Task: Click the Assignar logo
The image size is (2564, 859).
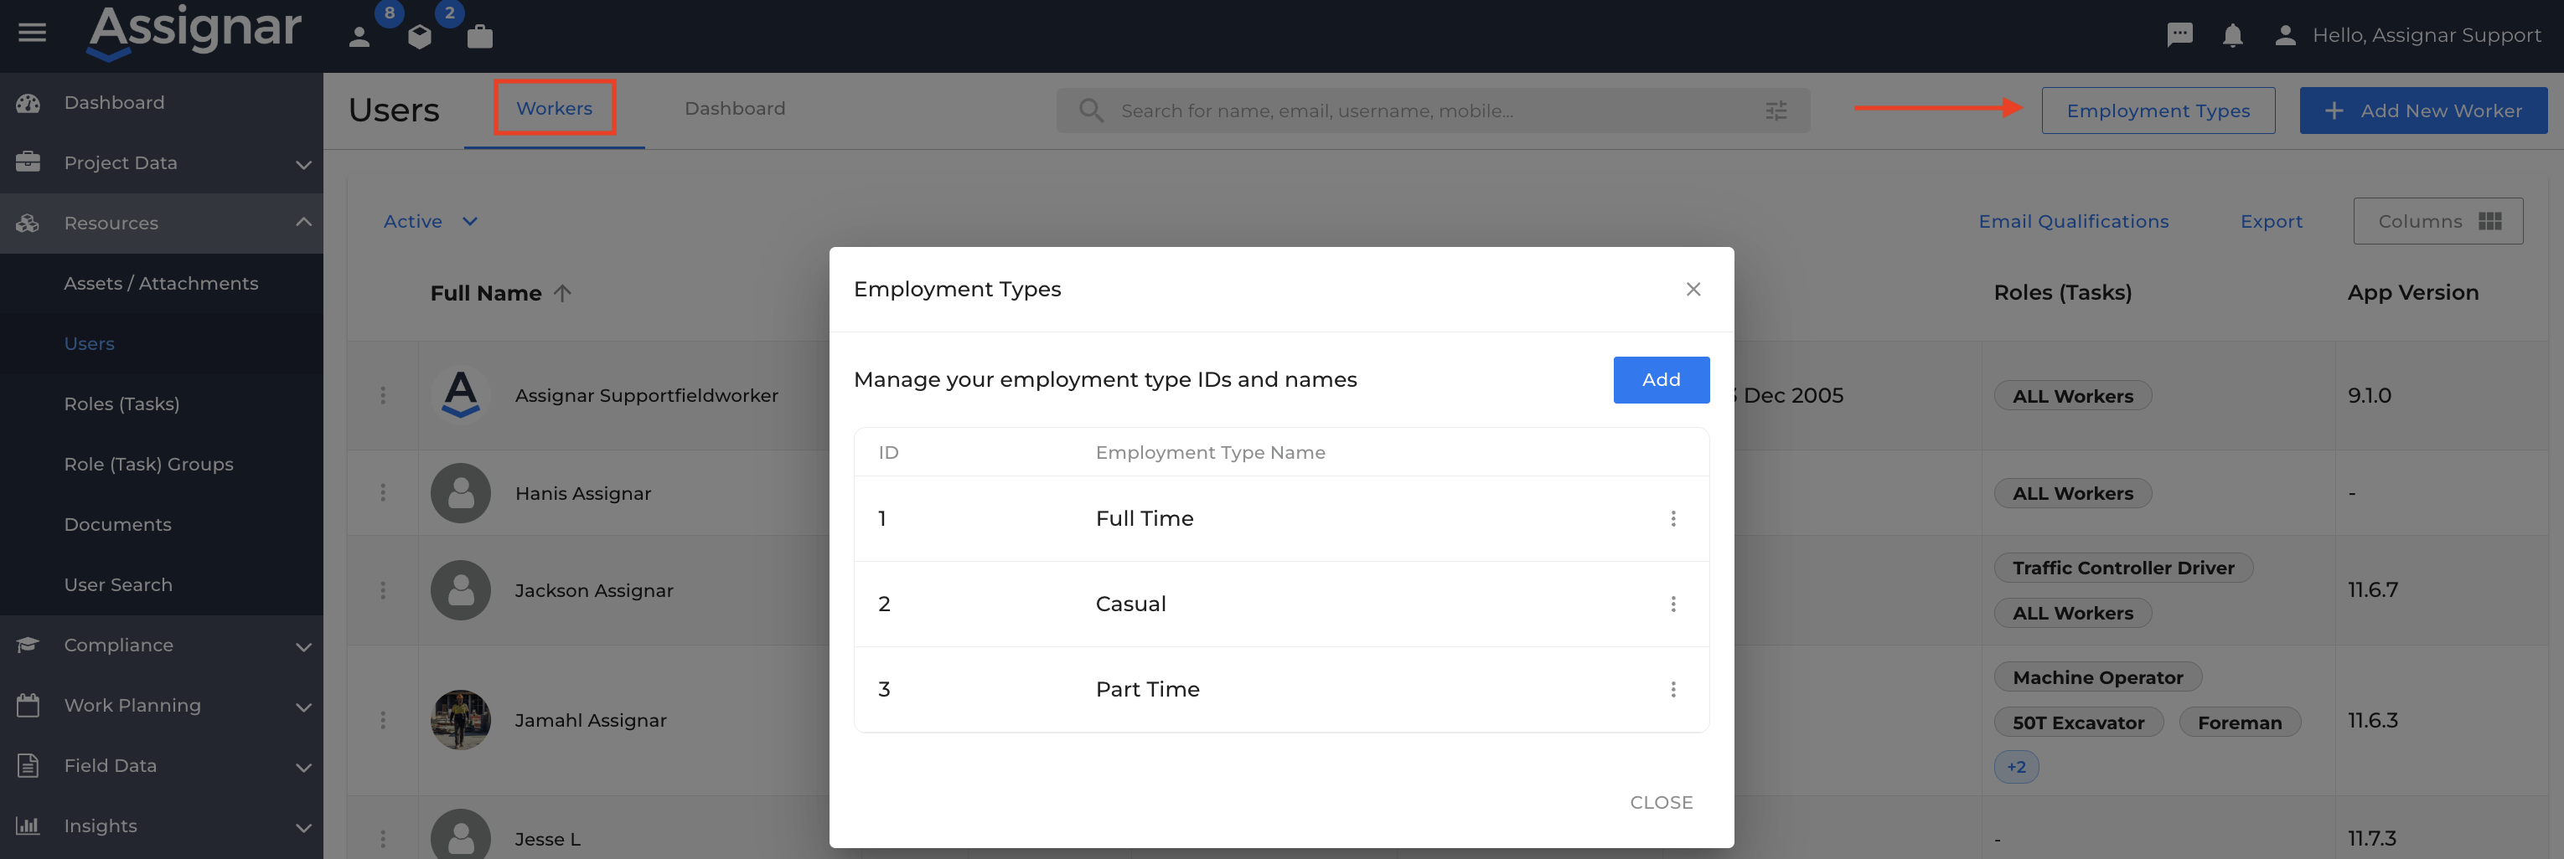Action: [x=195, y=31]
